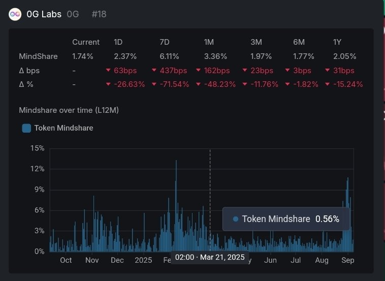Click the 6M column header

(x=299, y=42)
